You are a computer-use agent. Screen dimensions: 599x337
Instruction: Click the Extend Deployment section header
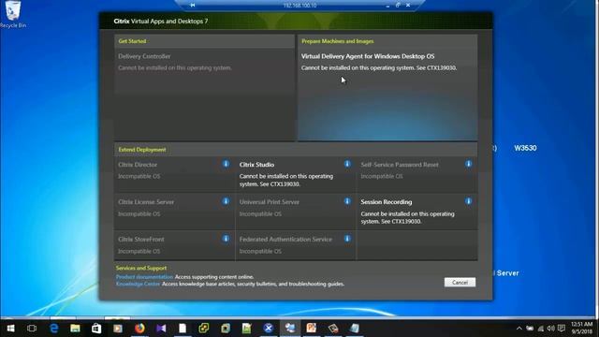[142, 150]
